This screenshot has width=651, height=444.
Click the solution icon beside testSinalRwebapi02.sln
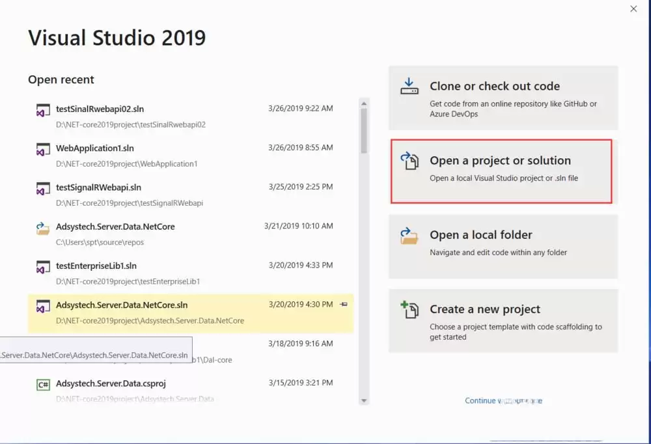coord(43,110)
